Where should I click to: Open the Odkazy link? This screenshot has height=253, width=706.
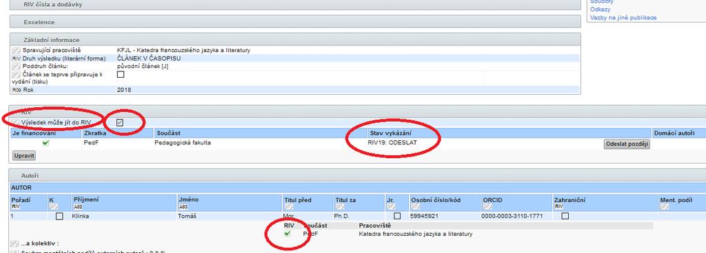click(x=601, y=10)
